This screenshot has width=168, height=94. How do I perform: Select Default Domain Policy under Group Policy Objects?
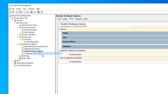pyautogui.click(x=32, y=49)
